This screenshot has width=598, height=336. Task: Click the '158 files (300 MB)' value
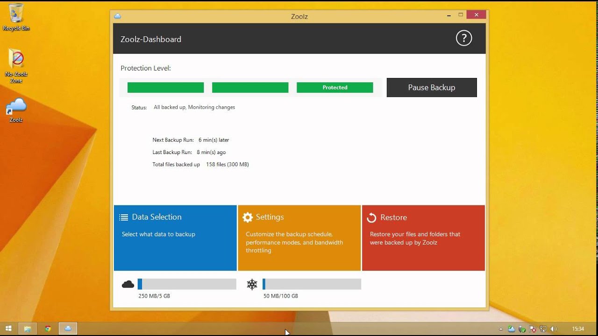click(x=228, y=164)
